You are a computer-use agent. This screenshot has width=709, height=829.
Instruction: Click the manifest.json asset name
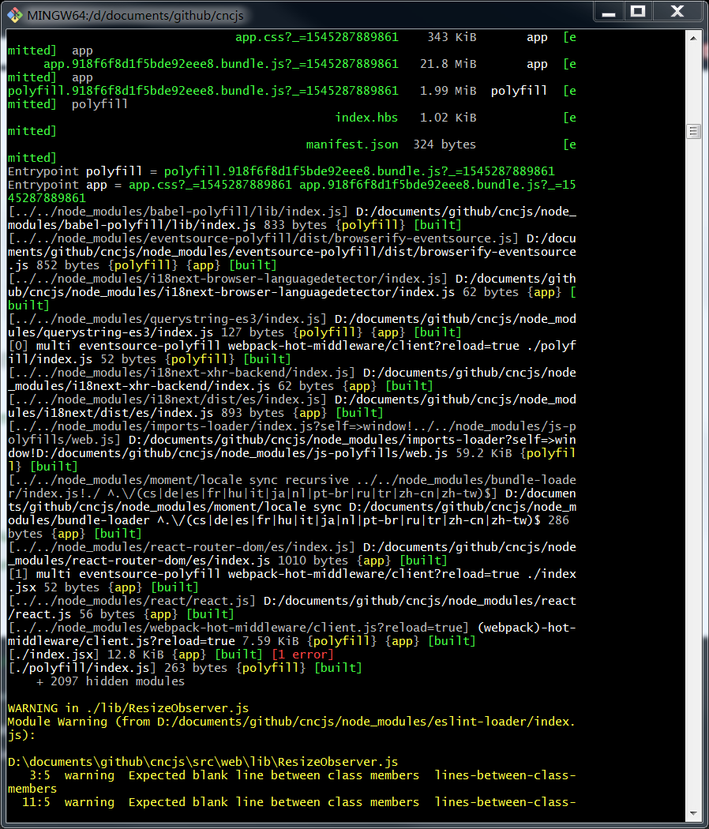351,144
